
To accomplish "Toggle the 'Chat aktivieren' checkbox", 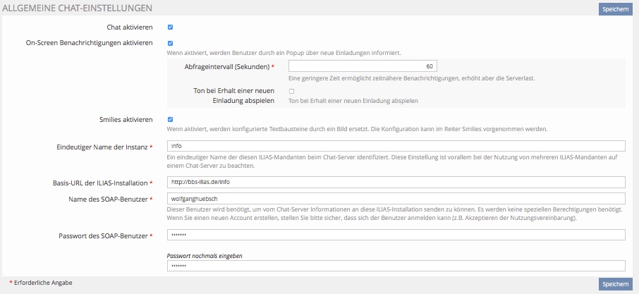I will pos(170,27).
